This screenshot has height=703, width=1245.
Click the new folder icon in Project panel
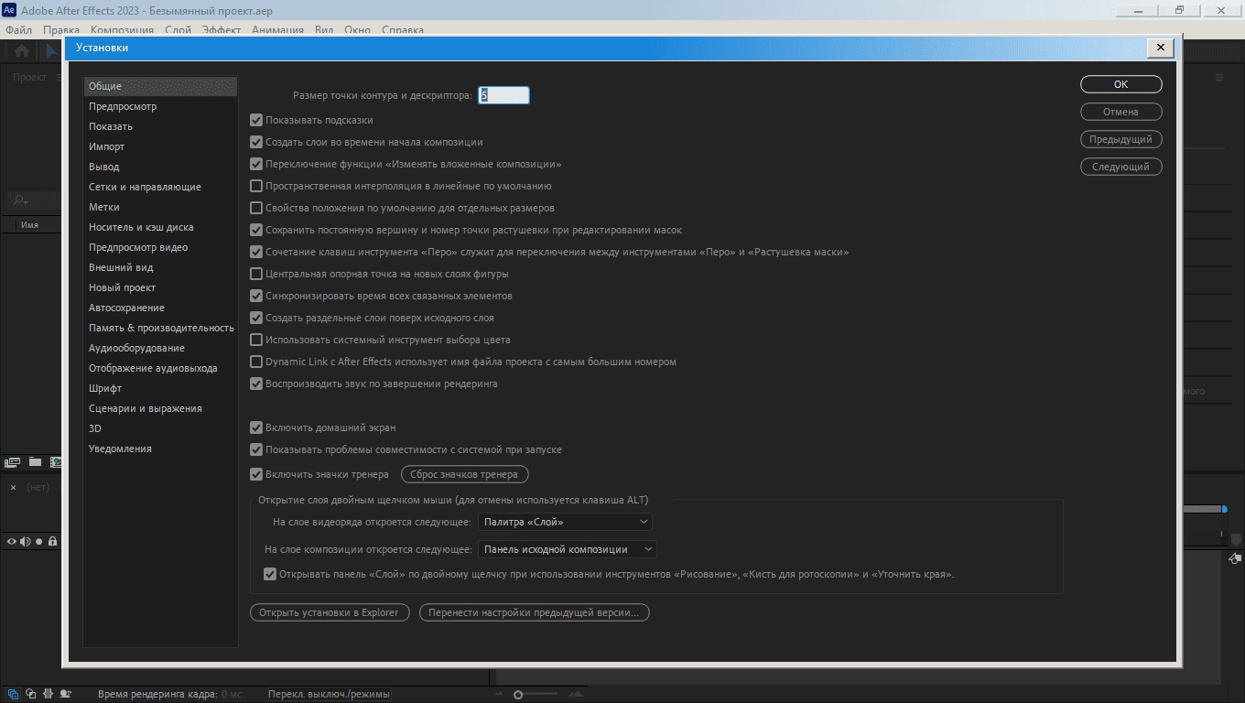tap(35, 462)
